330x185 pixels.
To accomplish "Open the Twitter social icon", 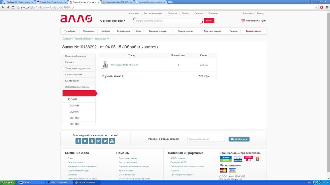I will (105, 141).
